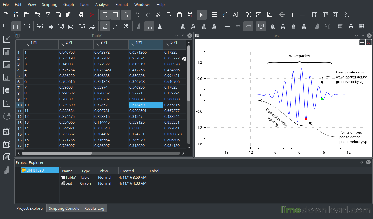Expand the hidden columns arrow beside row 2
The image size is (373, 219).
pyautogui.click(x=184, y=58)
